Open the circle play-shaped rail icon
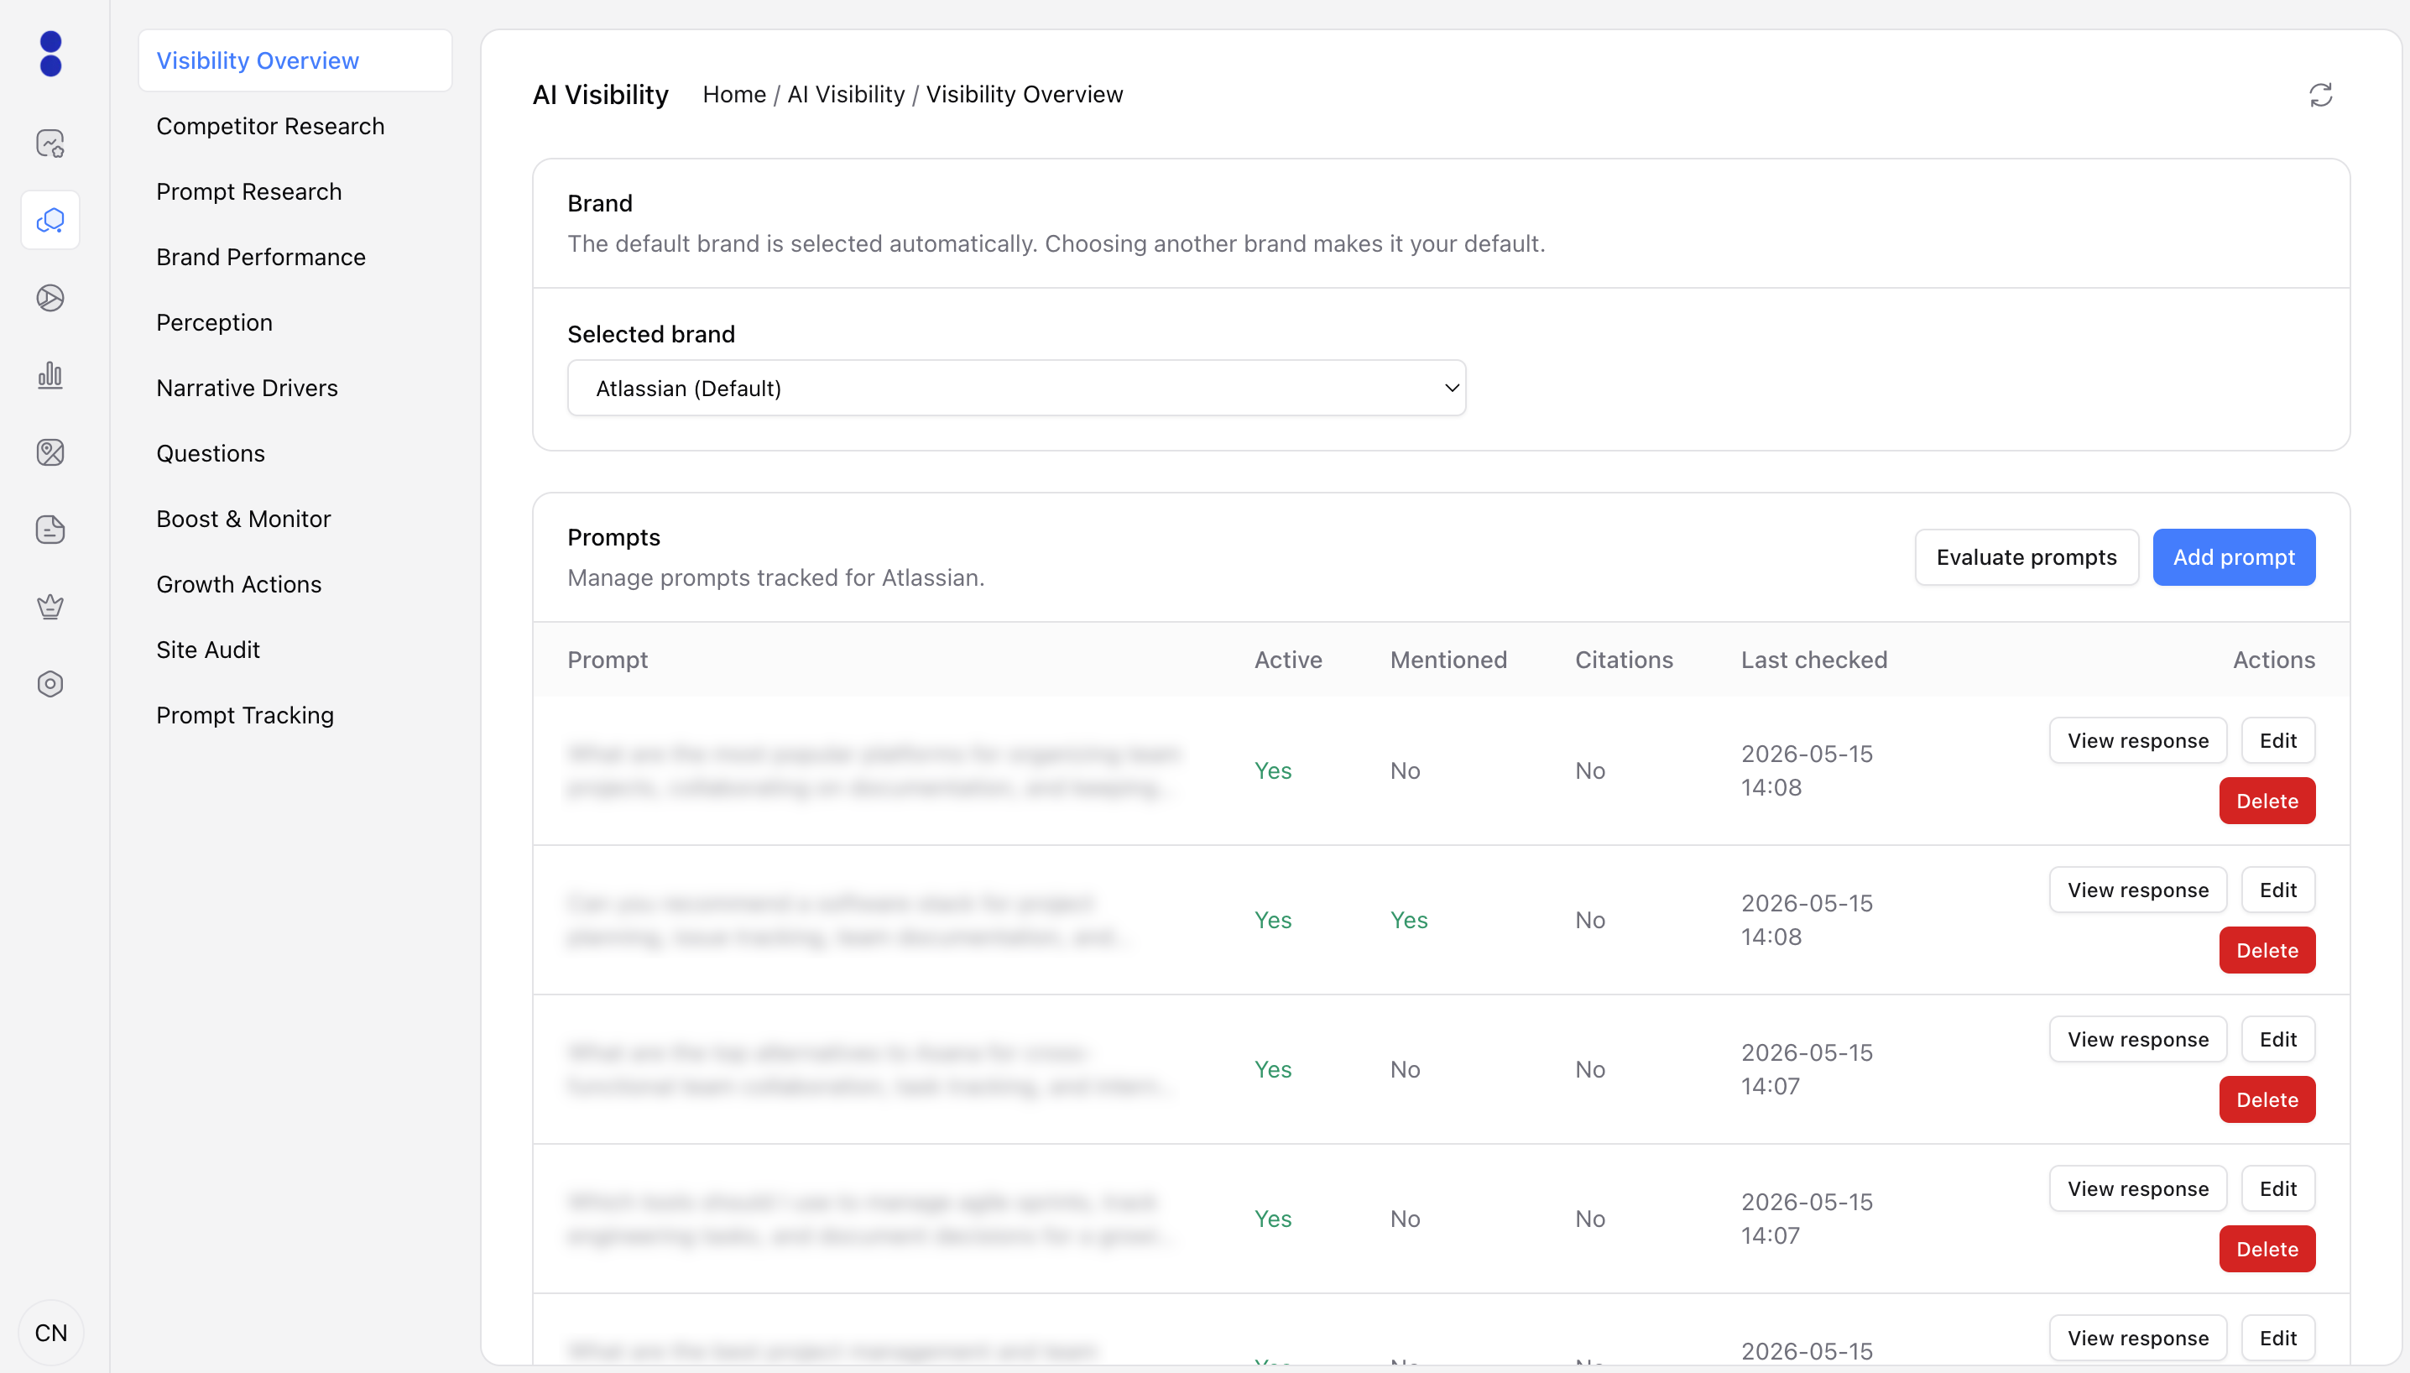 point(51,298)
